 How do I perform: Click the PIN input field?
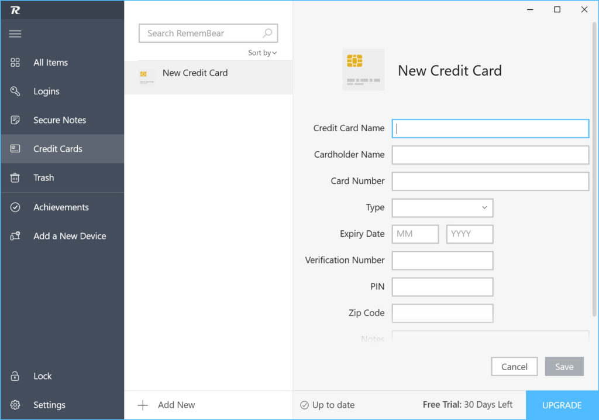442,287
